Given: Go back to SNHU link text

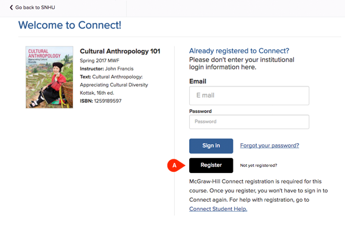Looking at the screenshot, I should 39,7.
